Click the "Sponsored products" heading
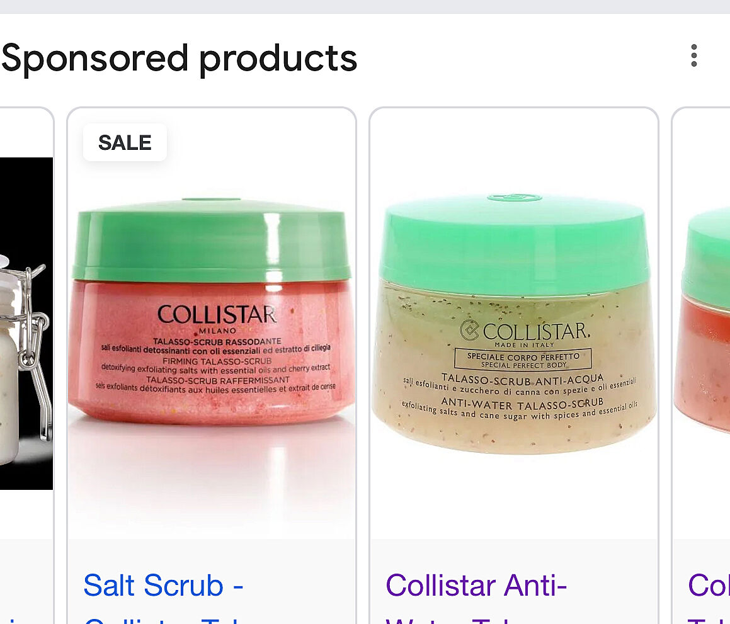The width and height of the screenshot is (730, 624). coord(180,58)
